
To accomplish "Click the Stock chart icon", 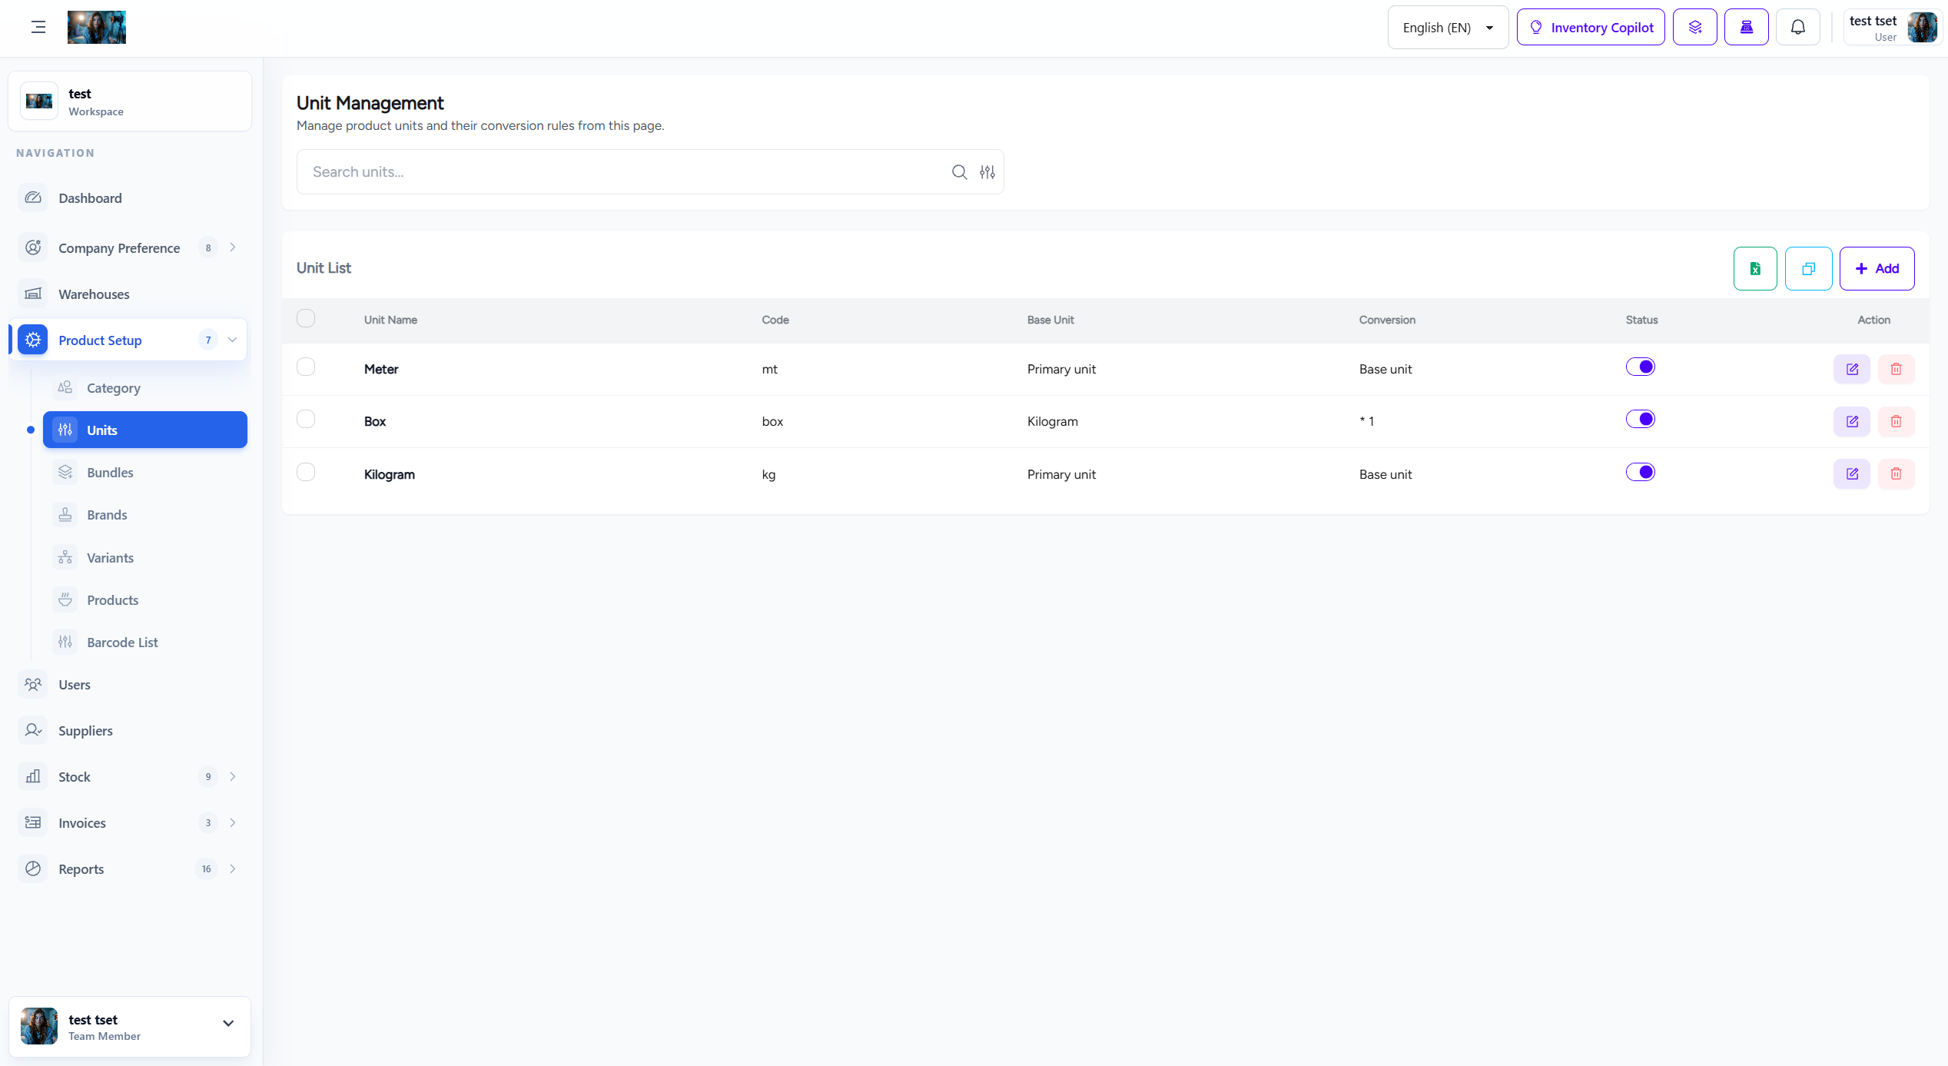I will [33, 776].
